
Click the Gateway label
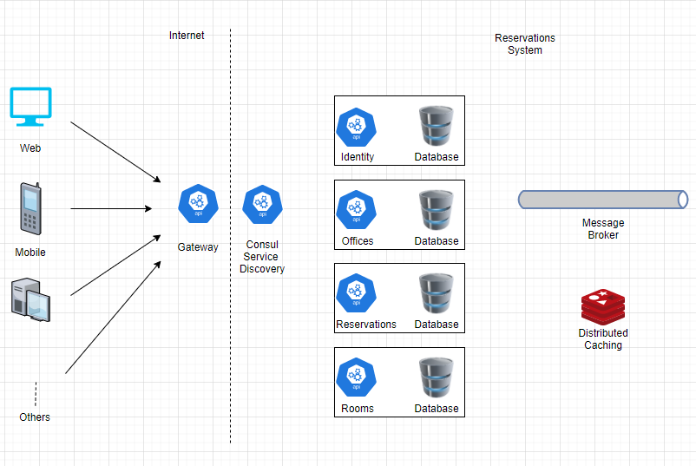click(198, 247)
